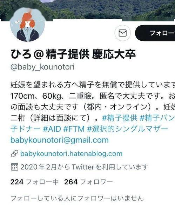Tap the mountain header banner image
This screenshot has width=175, height=205.
88,10
